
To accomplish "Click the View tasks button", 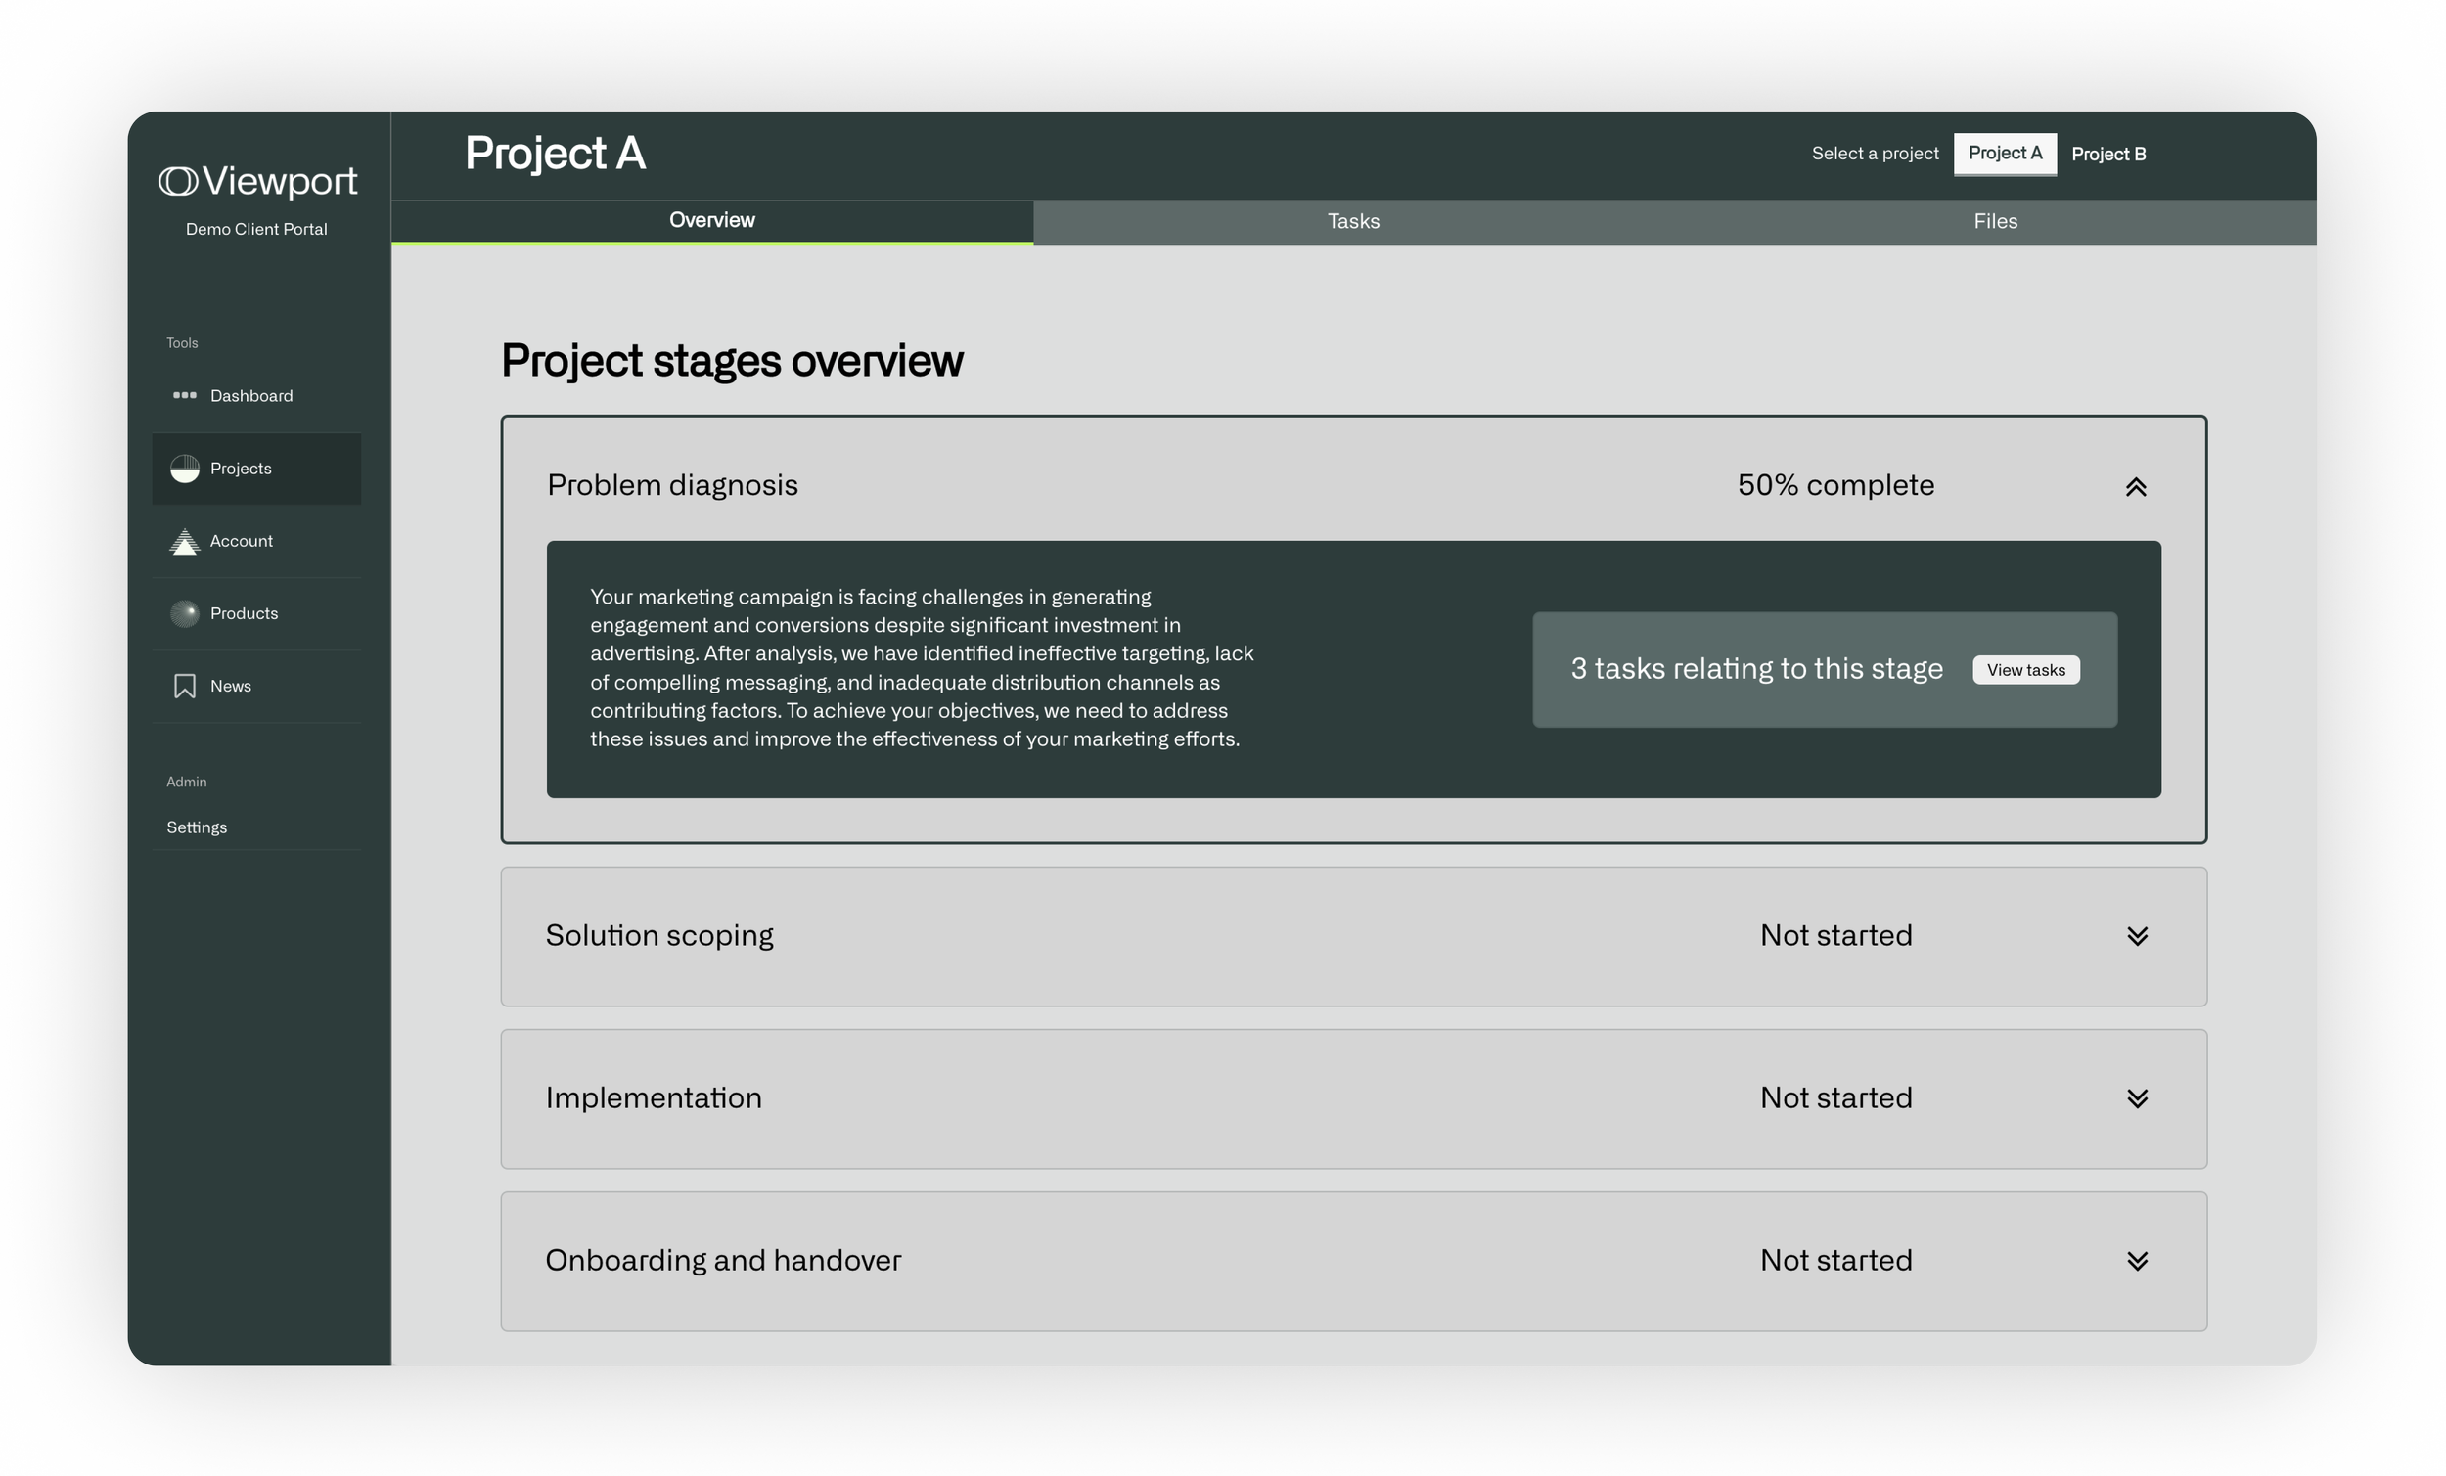I will pos(2026,669).
